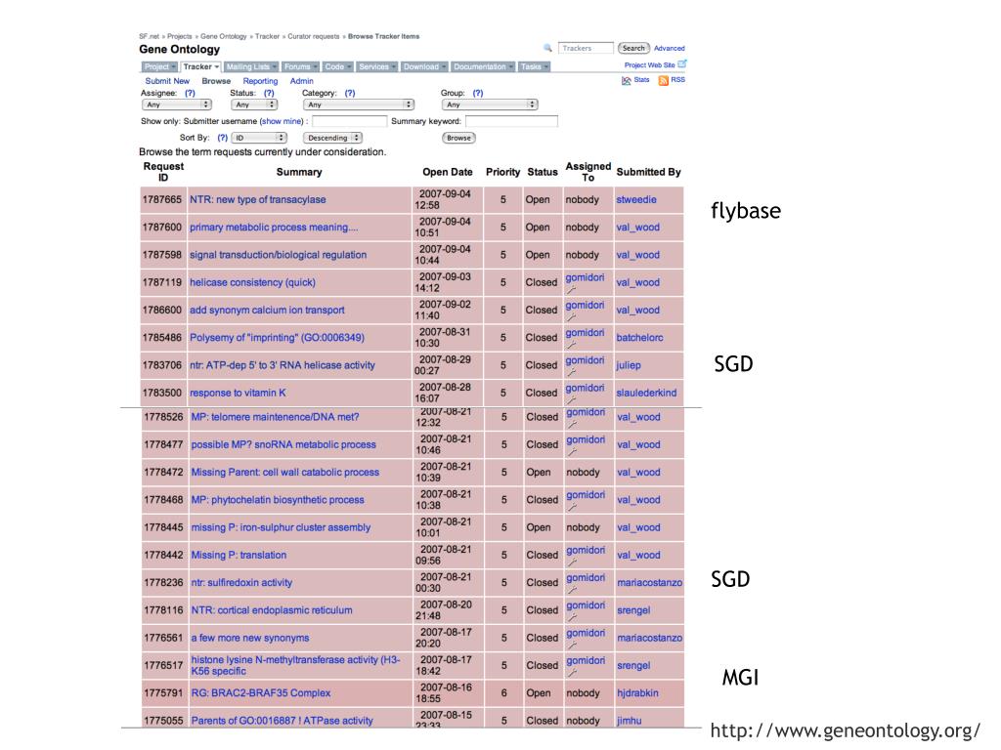Click the Summary keyword field
This screenshot has height=750, width=1001.
(511, 121)
